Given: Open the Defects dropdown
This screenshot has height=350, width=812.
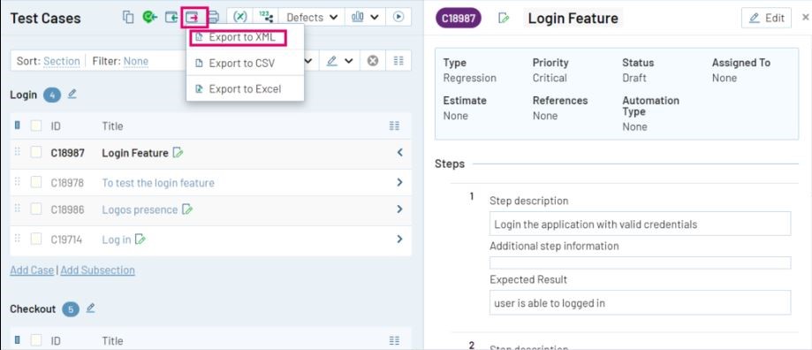Looking at the screenshot, I should tap(312, 17).
